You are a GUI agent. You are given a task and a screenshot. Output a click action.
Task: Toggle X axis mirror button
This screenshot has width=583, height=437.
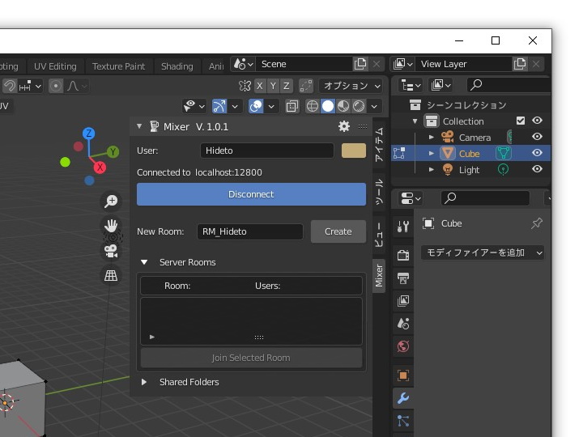point(260,86)
